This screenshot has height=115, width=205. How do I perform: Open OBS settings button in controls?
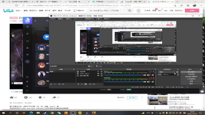(x=191, y=81)
